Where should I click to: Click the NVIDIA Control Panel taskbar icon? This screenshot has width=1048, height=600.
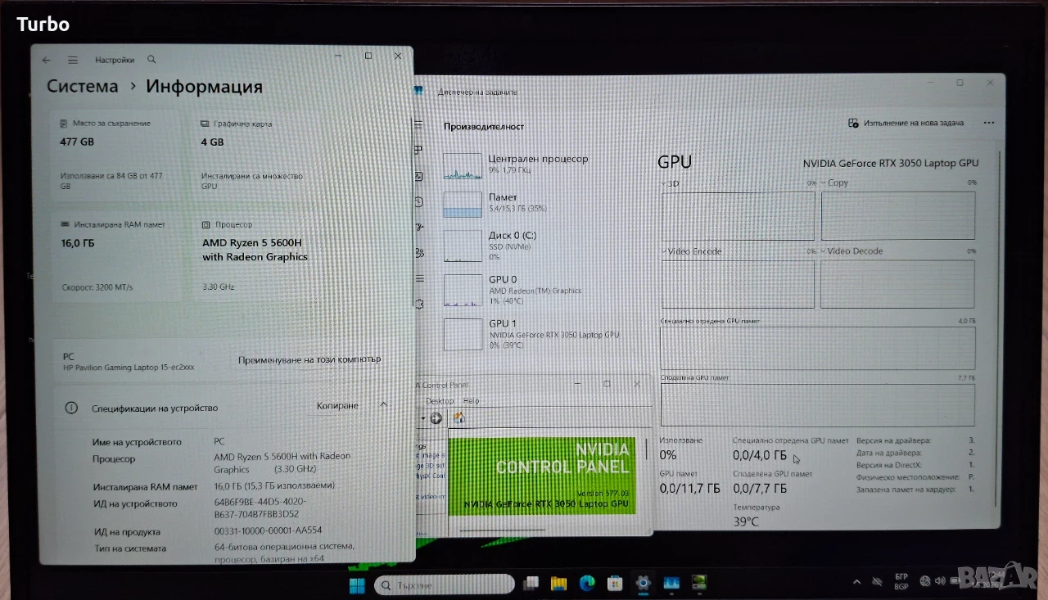[699, 584]
